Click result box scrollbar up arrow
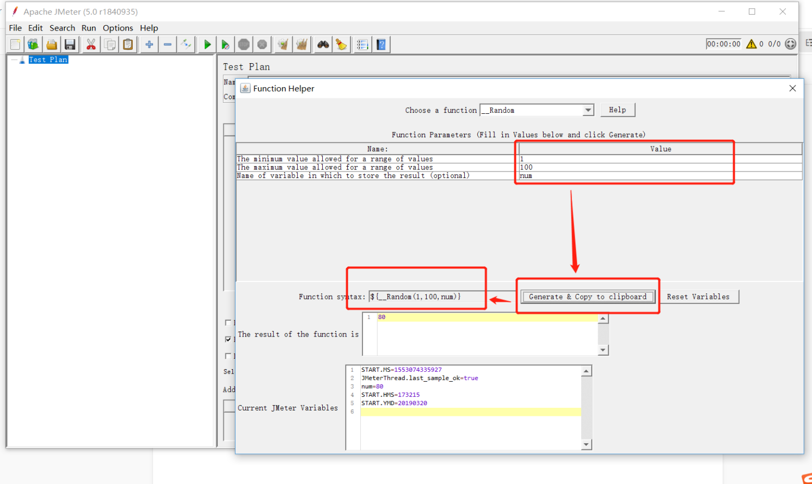 pyautogui.click(x=603, y=318)
